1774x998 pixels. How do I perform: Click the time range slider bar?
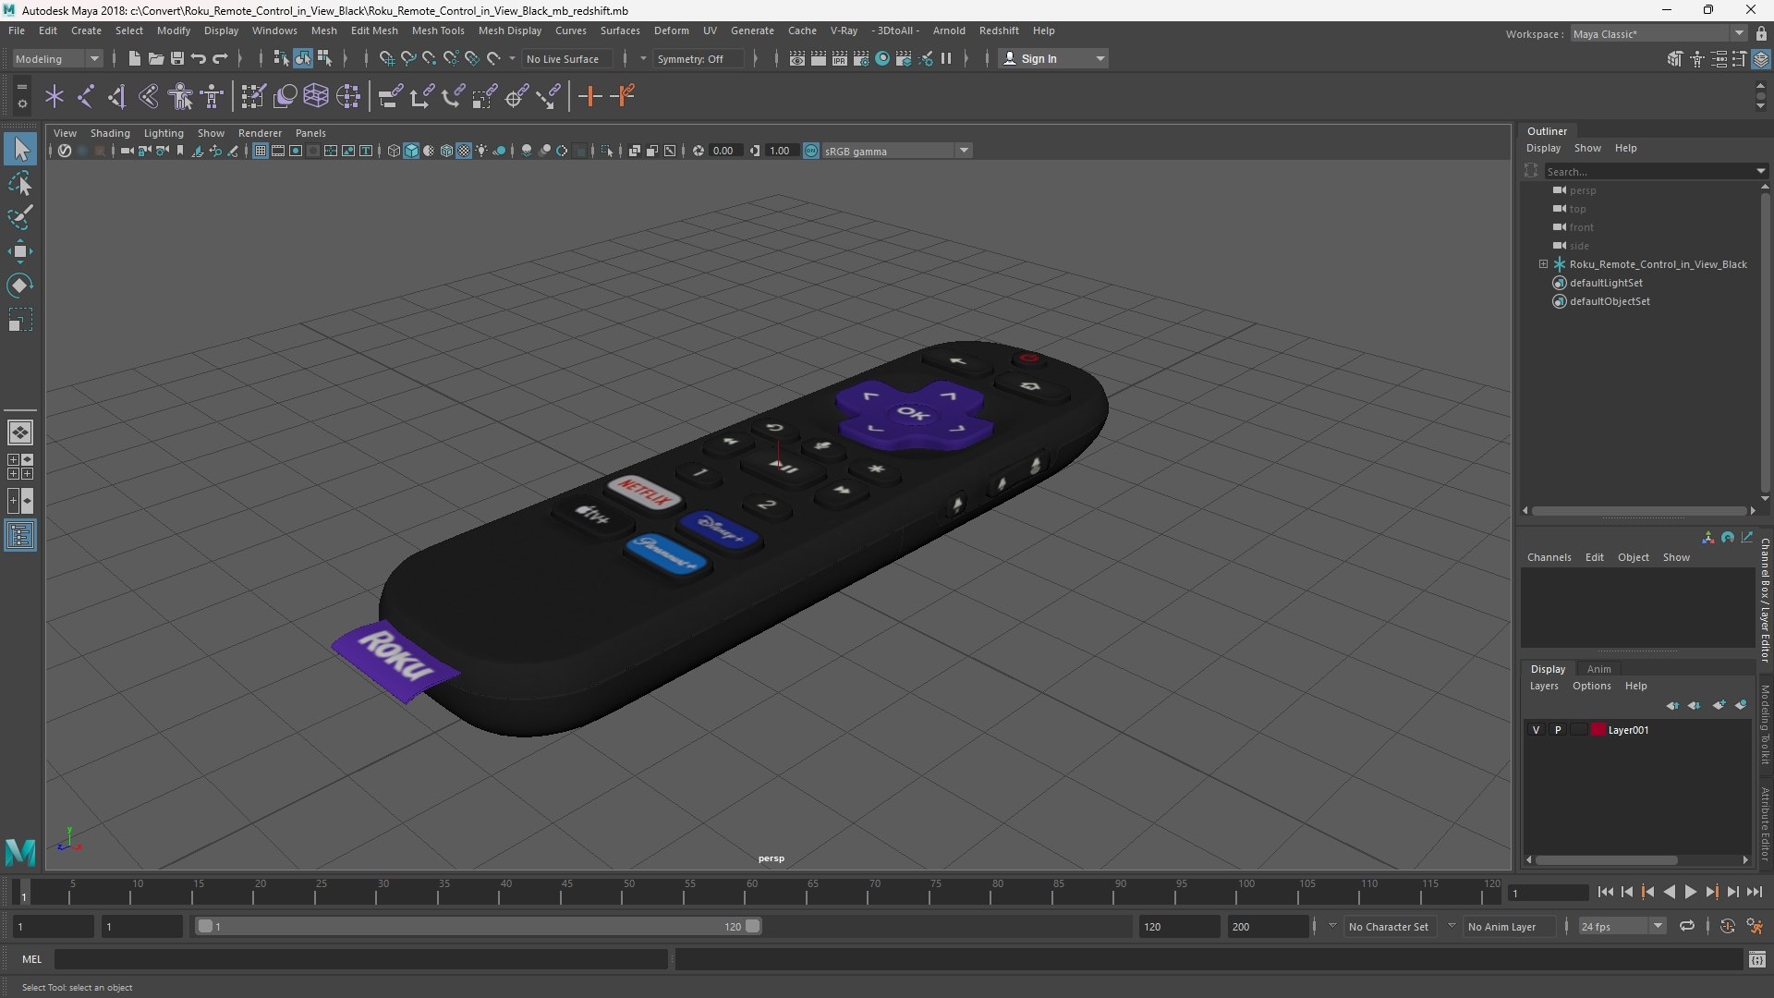click(x=478, y=926)
